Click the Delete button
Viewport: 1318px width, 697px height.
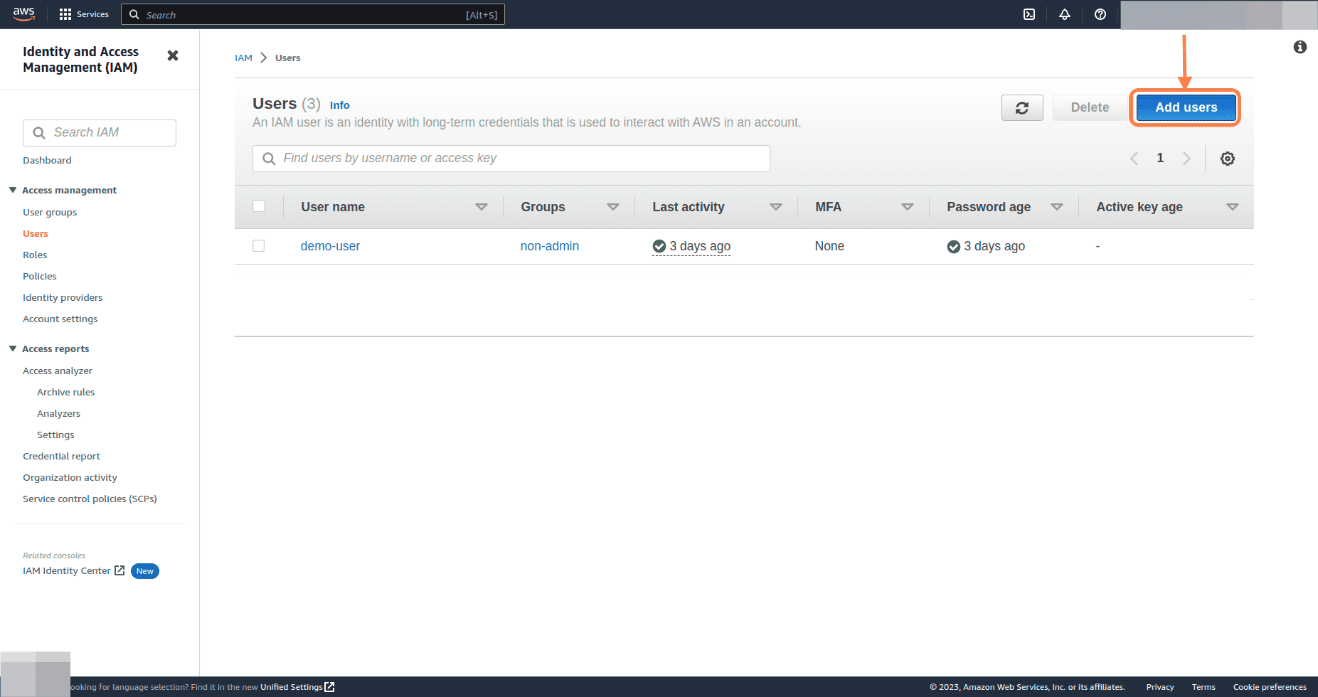pos(1090,107)
